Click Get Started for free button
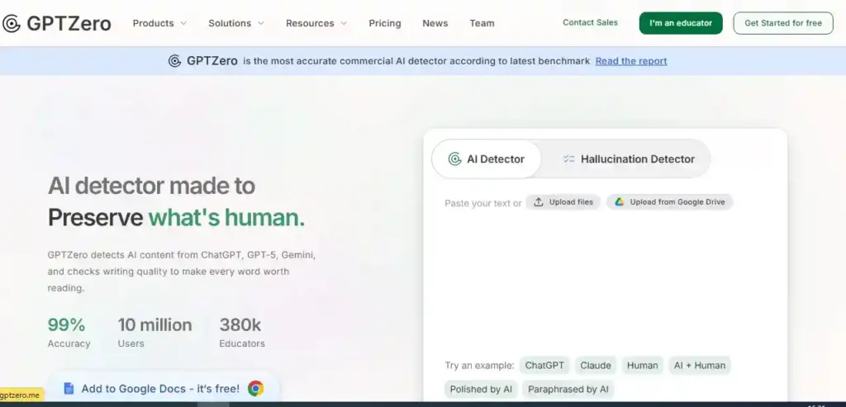Viewport: 846px width, 407px height. tap(783, 23)
